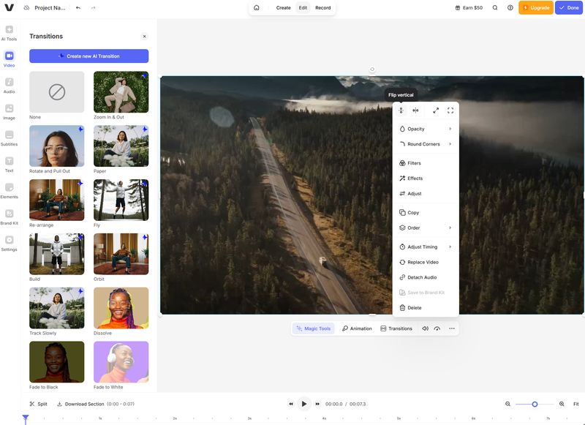Click the Flip horizontal icon
This screenshot has width=585, height=425.
pos(415,110)
